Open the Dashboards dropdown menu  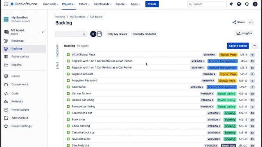coord(102,4)
